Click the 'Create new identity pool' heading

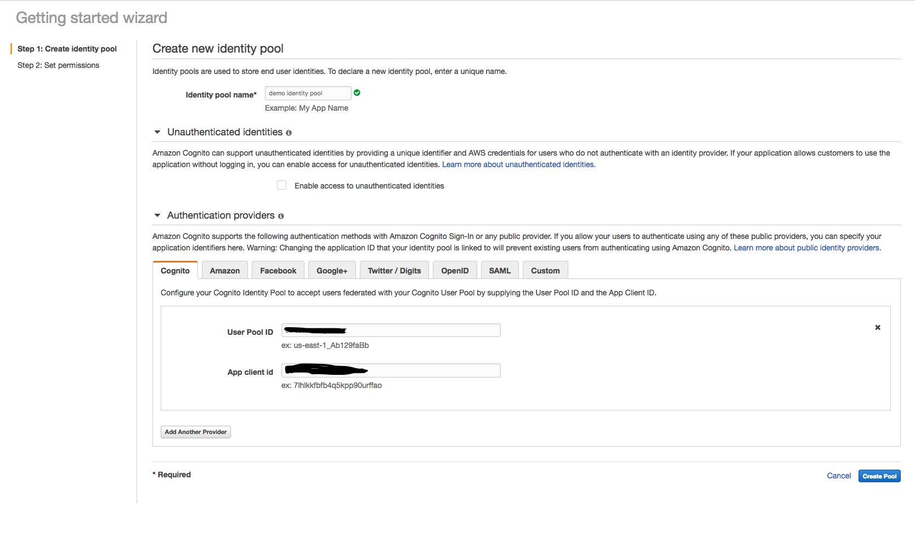(x=218, y=48)
